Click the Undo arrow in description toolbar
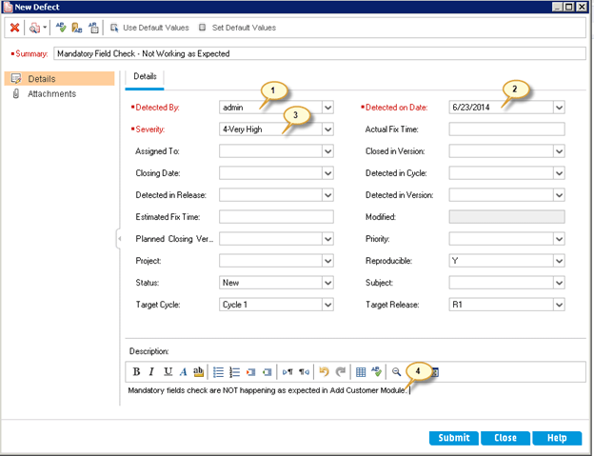This screenshot has height=456, width=594. pos(324,372)
